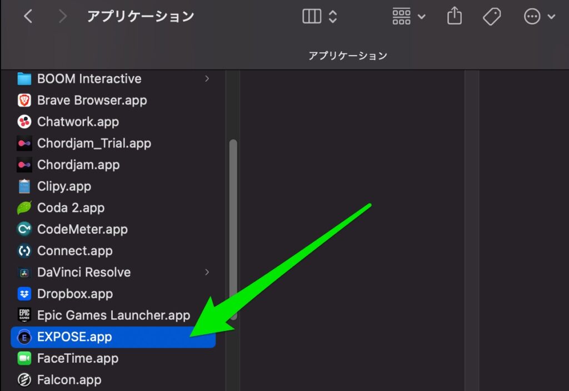
Task: Open the more actions ellipsis menu
Action: (539, 17)
